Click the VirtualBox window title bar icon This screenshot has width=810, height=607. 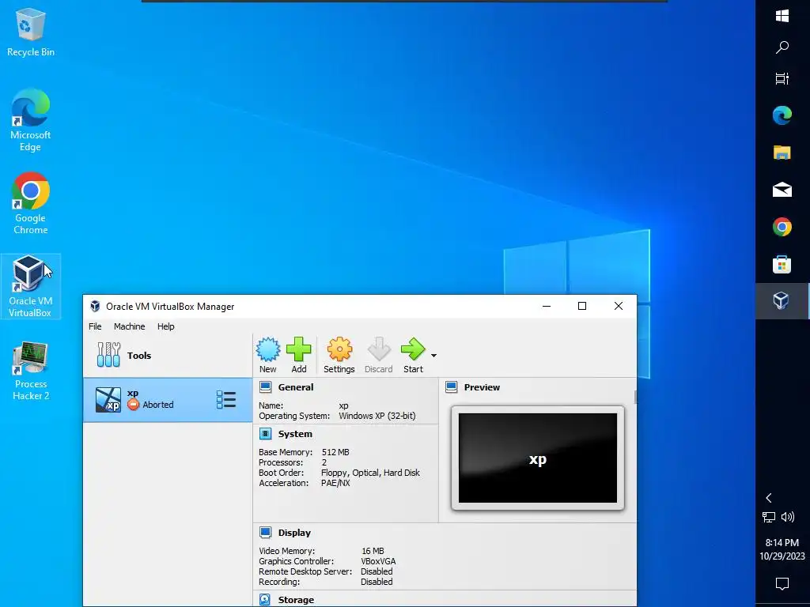click(95, 306)
